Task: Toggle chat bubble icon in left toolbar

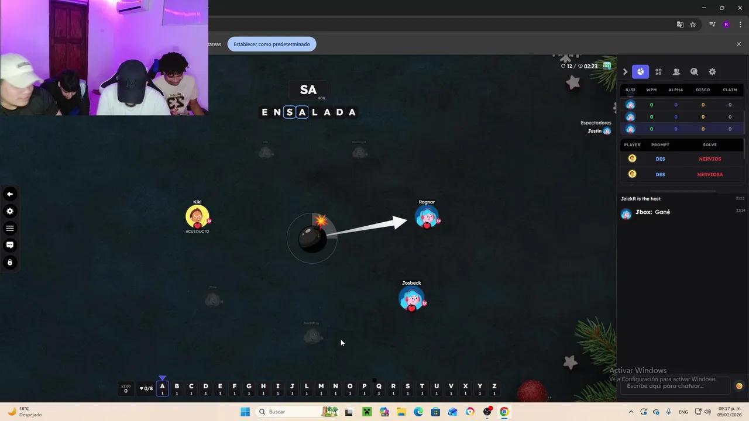Action: (x=10, y=245)
